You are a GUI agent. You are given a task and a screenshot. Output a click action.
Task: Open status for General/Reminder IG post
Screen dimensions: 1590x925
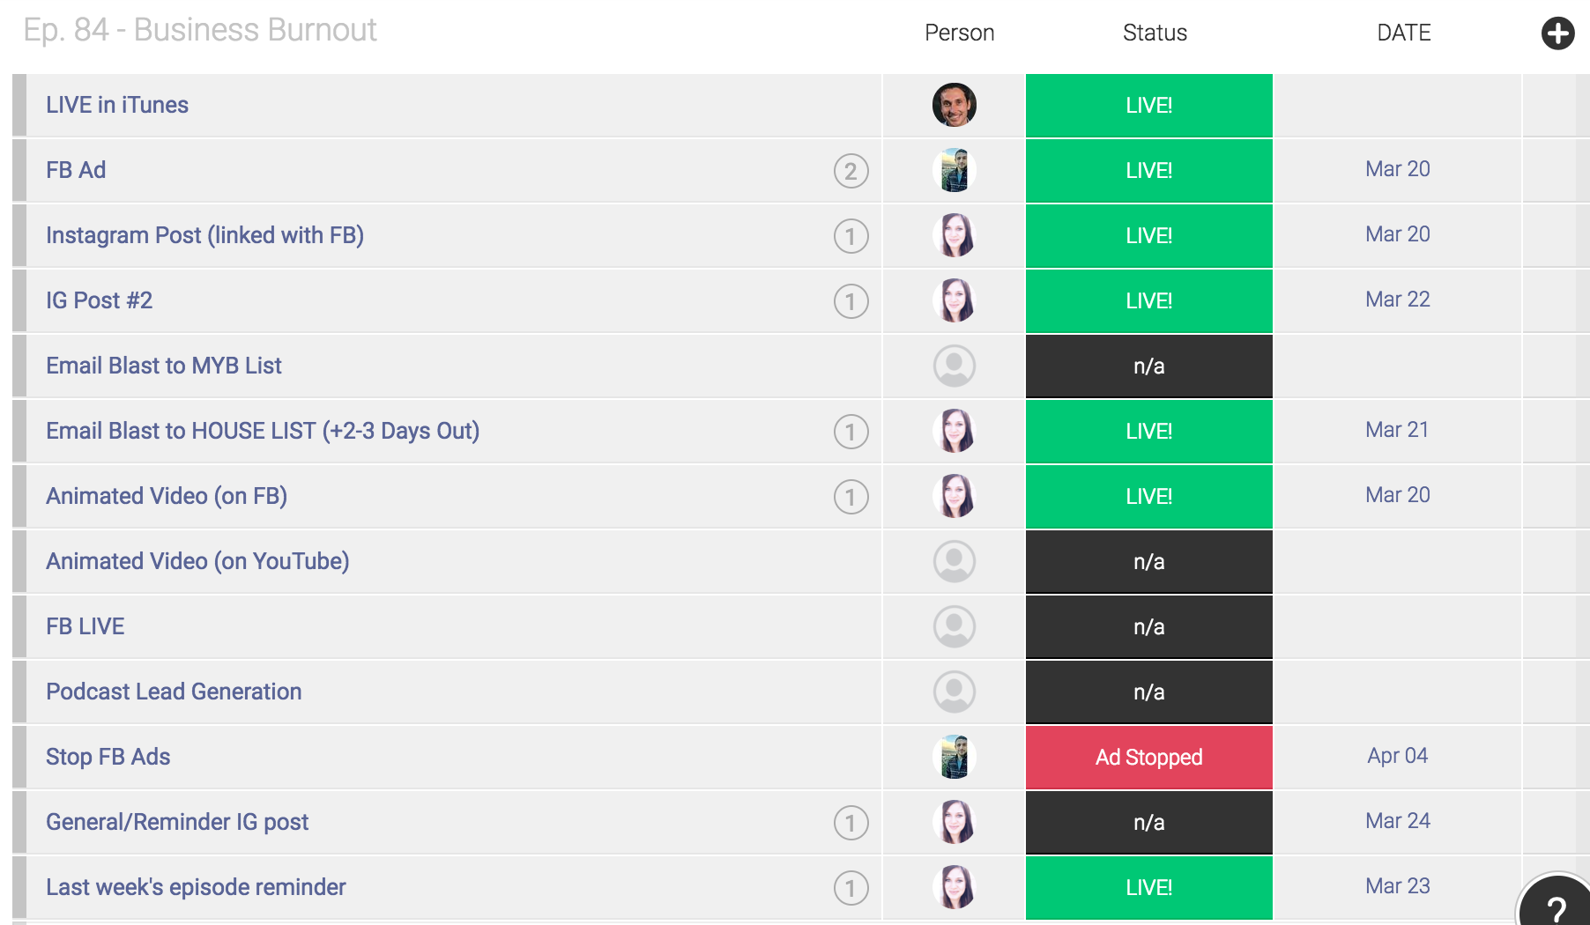point(1148,822)
